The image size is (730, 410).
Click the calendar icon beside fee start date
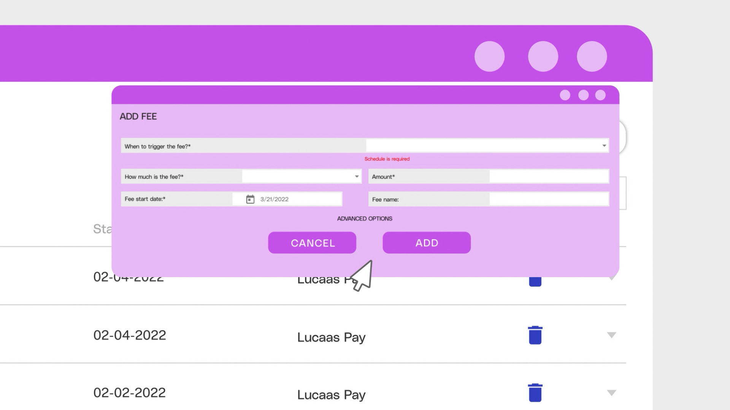coord(250,199)
